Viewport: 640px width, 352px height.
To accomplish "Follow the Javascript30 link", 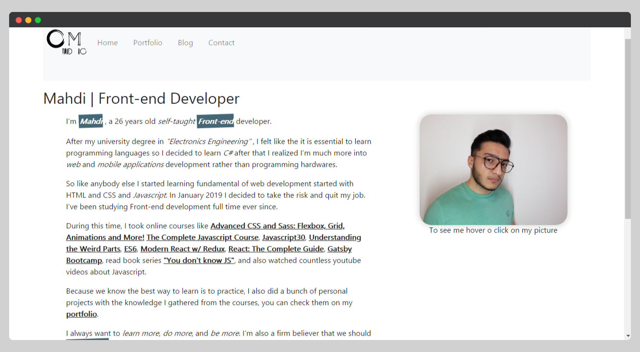I will pos(284,237).
